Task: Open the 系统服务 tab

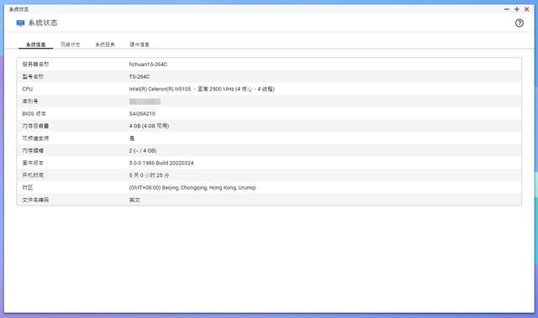Action: point(105,44)
